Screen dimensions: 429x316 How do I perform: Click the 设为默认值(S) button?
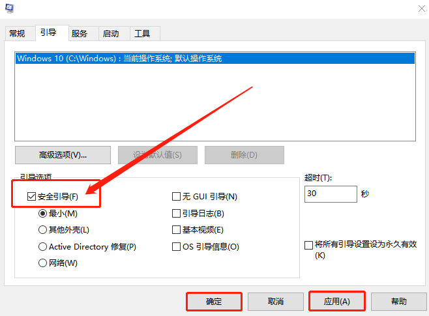click(x=158, y=155)
